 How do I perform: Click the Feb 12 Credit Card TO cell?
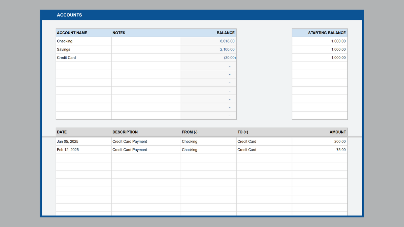(x=264, y=150)
